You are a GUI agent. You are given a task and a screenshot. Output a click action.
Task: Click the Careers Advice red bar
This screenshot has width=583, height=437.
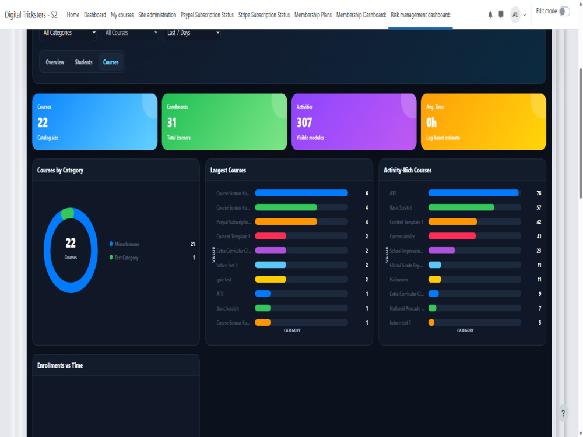452,236
